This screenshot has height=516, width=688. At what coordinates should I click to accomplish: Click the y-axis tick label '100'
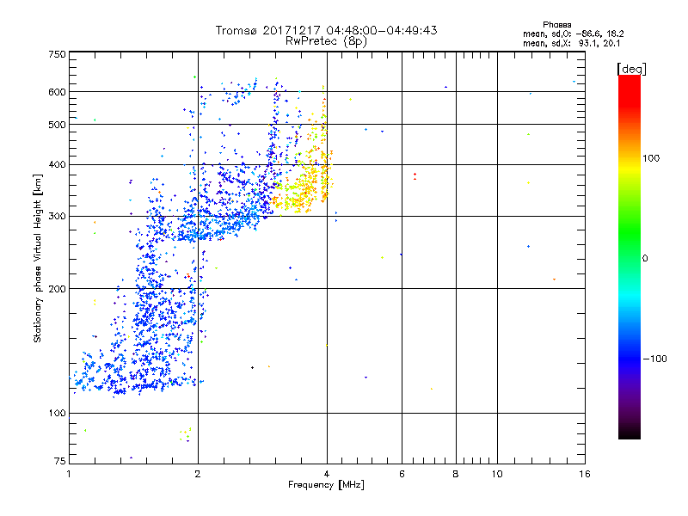[x=57, y=414]
